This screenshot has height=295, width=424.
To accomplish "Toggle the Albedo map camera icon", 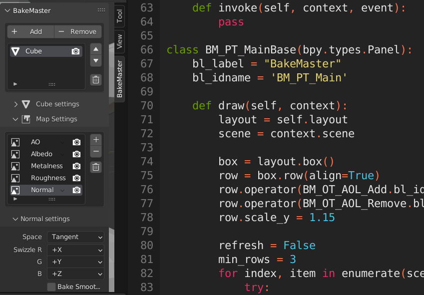I will (76, 154).
